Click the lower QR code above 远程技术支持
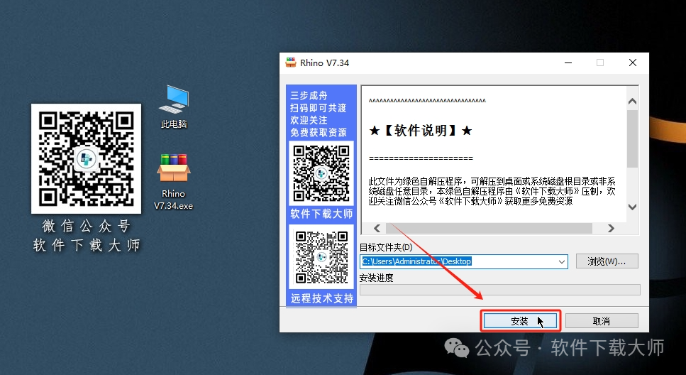 pyautogui.click(x=321, y=256)
